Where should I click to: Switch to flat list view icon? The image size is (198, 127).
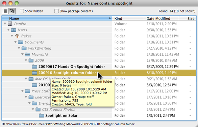pos(5,11)
